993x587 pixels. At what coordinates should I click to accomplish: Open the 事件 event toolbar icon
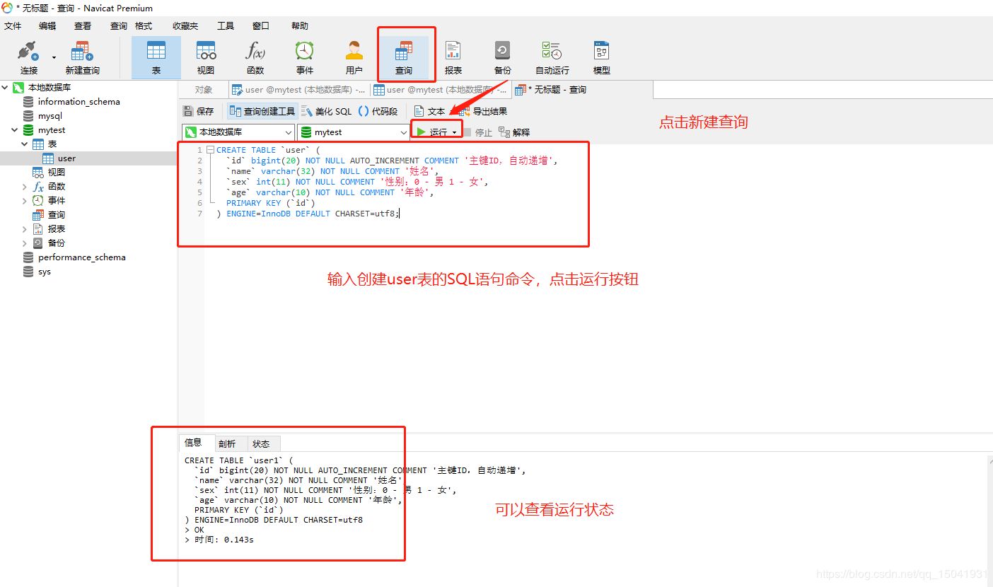coord(305,58)
